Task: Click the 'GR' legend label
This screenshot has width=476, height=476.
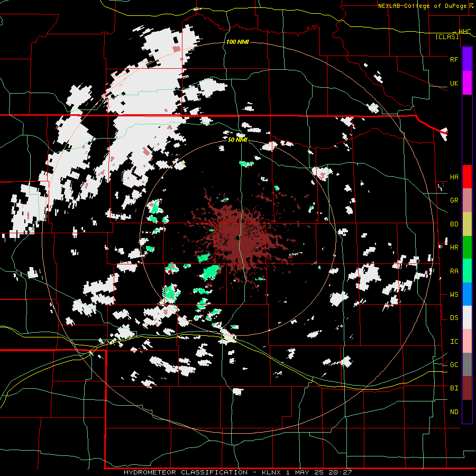Action: (x=454, y=200)
